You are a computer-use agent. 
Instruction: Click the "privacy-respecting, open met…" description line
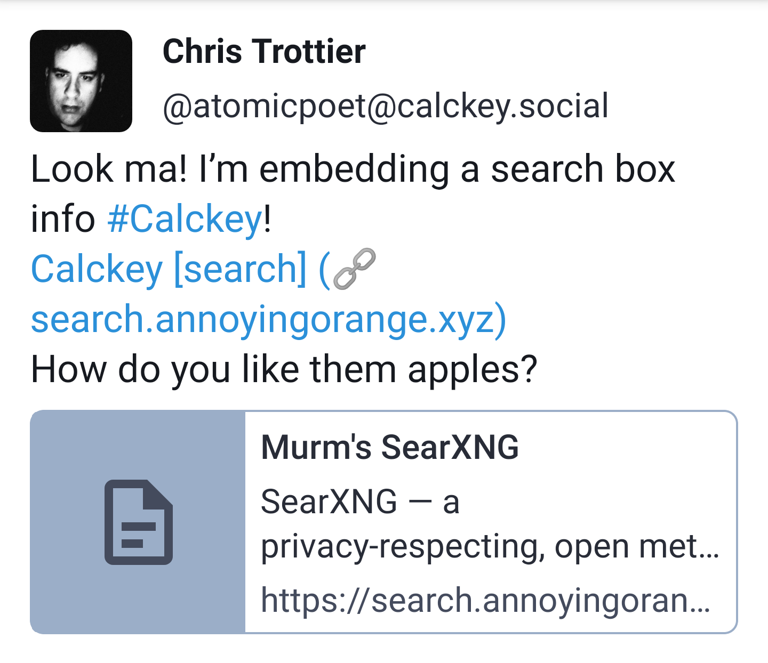[490, 547]
